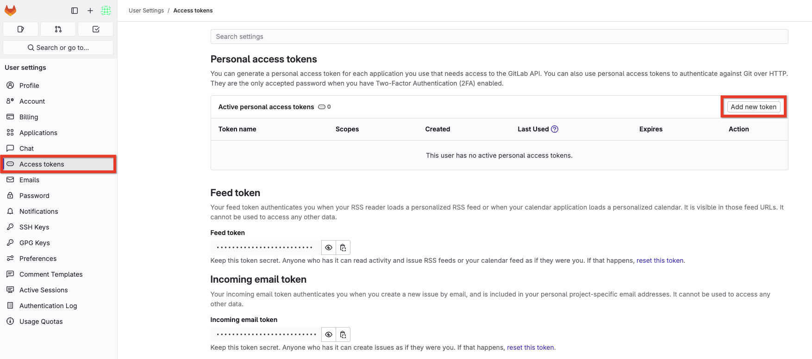Open the merge requests icon
The image size is (812, 359).
58,29
